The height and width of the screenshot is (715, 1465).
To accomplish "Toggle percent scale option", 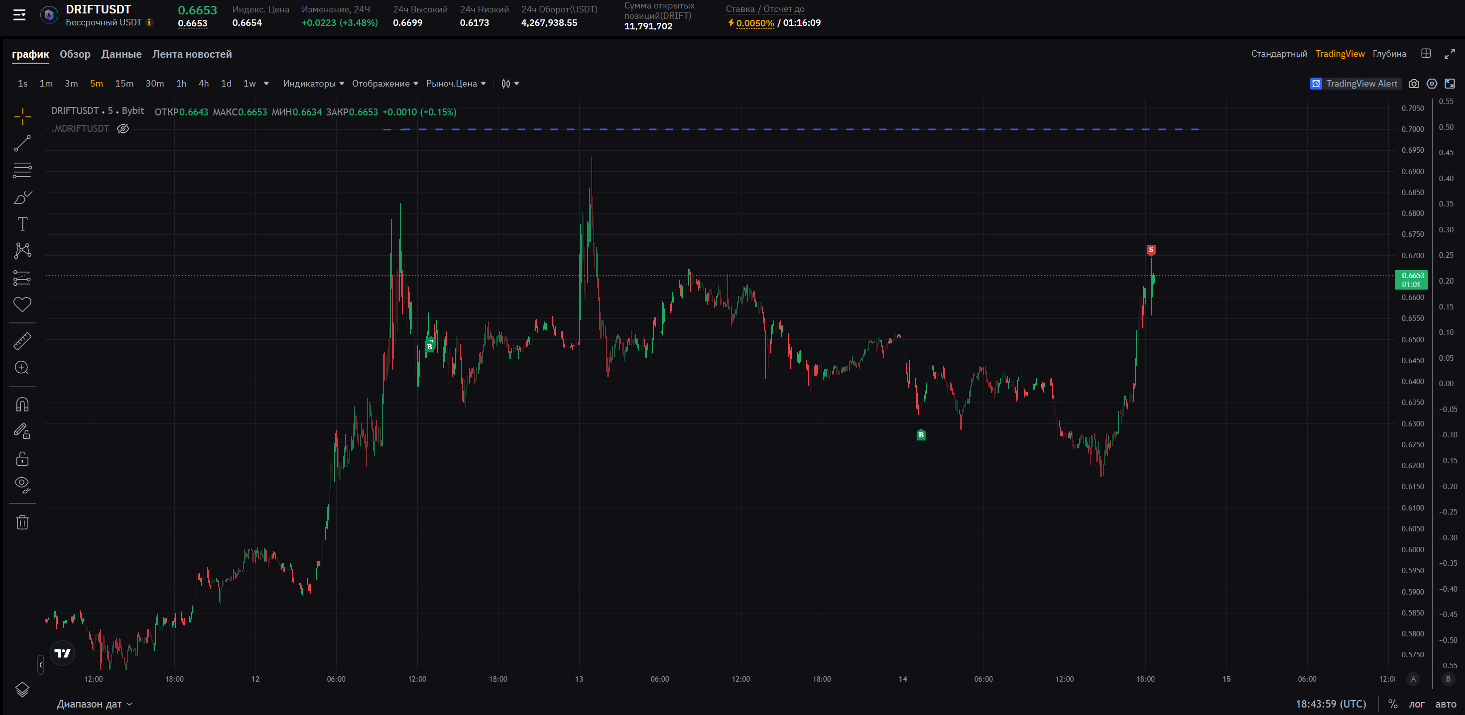I will point(1393,704).
